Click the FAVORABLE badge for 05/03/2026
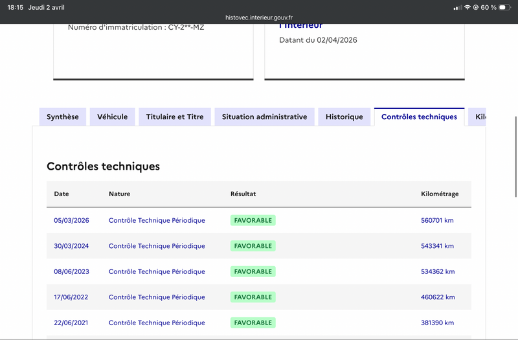518x340 pixels. [253, 220]
